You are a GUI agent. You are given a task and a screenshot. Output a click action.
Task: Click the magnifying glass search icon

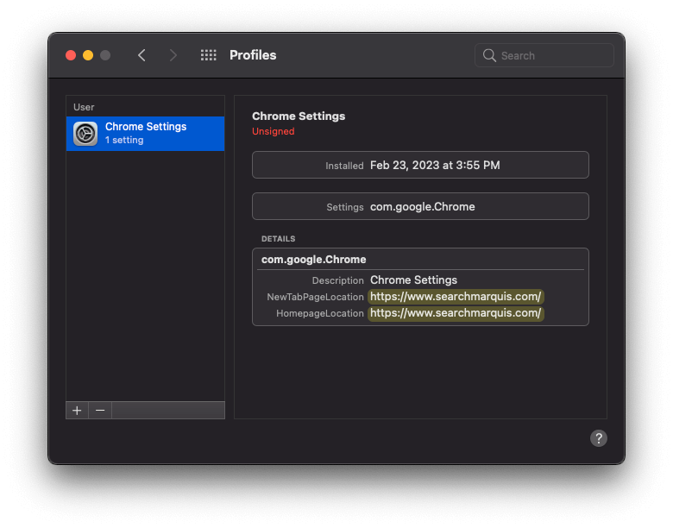click(x=490, y=55)
